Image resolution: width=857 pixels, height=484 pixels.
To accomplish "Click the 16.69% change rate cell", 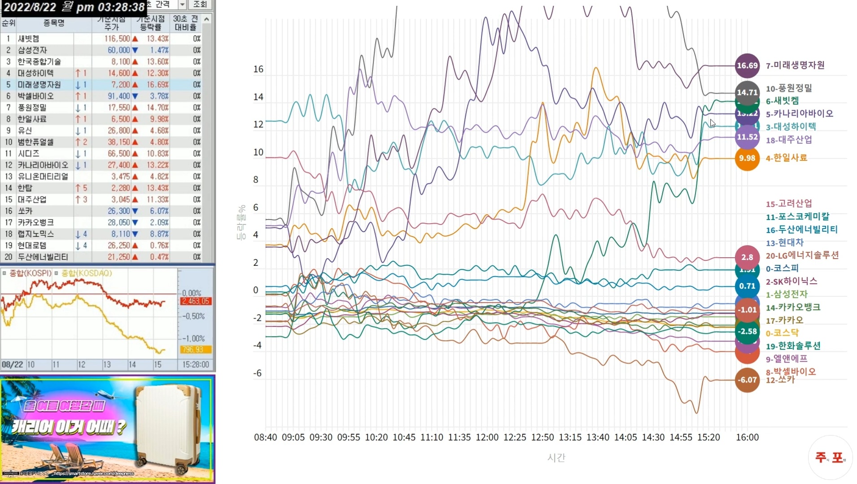I will coord(157,85).
